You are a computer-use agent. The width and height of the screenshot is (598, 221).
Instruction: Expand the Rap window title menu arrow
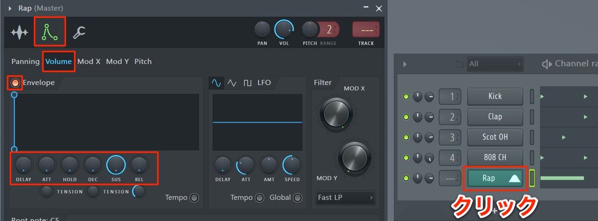point(10,8)
